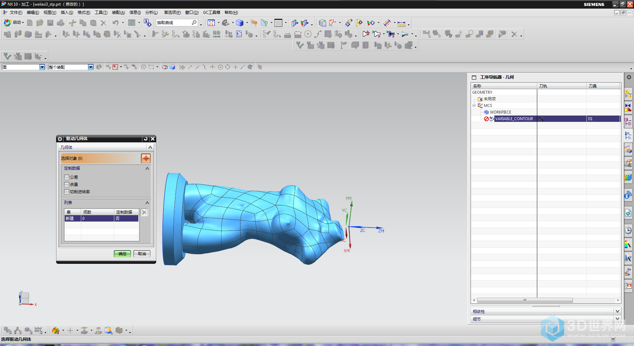Click the reset icon in 驱动几何体 dialog
Screen dimensions: 634x346
coord(146,139)
